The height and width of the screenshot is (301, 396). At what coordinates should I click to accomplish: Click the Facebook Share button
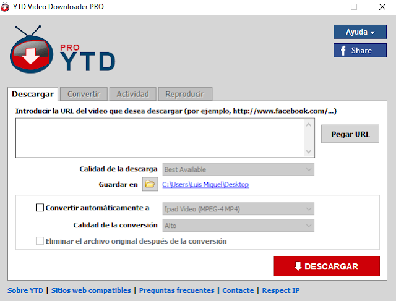[360, 51]
